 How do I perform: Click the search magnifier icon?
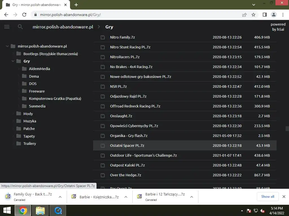click(x=20, y=27)
